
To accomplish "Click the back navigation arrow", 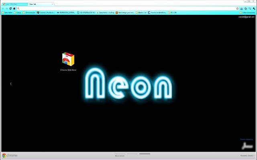I will (x=3, y=9).
